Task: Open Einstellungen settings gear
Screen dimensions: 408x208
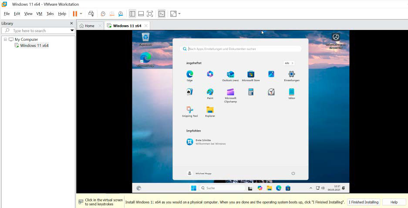Action: click(x=292, y=76)
